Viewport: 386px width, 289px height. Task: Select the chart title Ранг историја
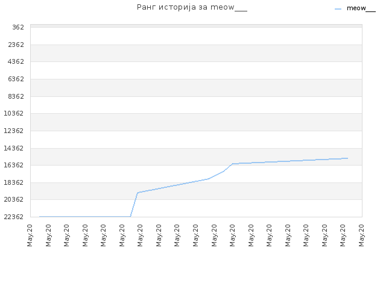[192, 7]
